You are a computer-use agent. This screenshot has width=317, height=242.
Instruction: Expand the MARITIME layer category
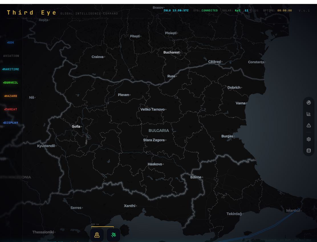(x=11, y=69)
